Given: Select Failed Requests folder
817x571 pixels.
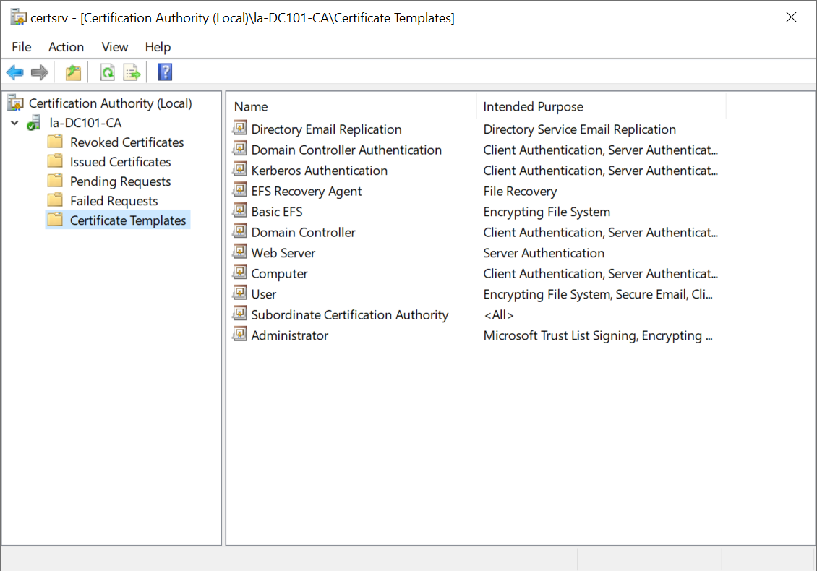Looking at the screenshot, I should 114,201.
